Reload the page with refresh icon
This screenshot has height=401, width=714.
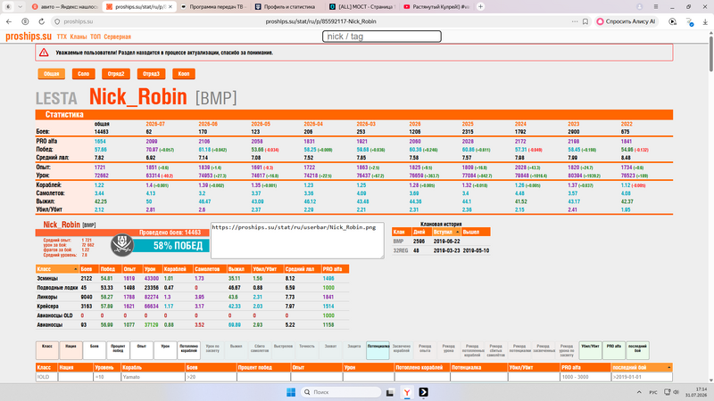[x=41, y=21]
